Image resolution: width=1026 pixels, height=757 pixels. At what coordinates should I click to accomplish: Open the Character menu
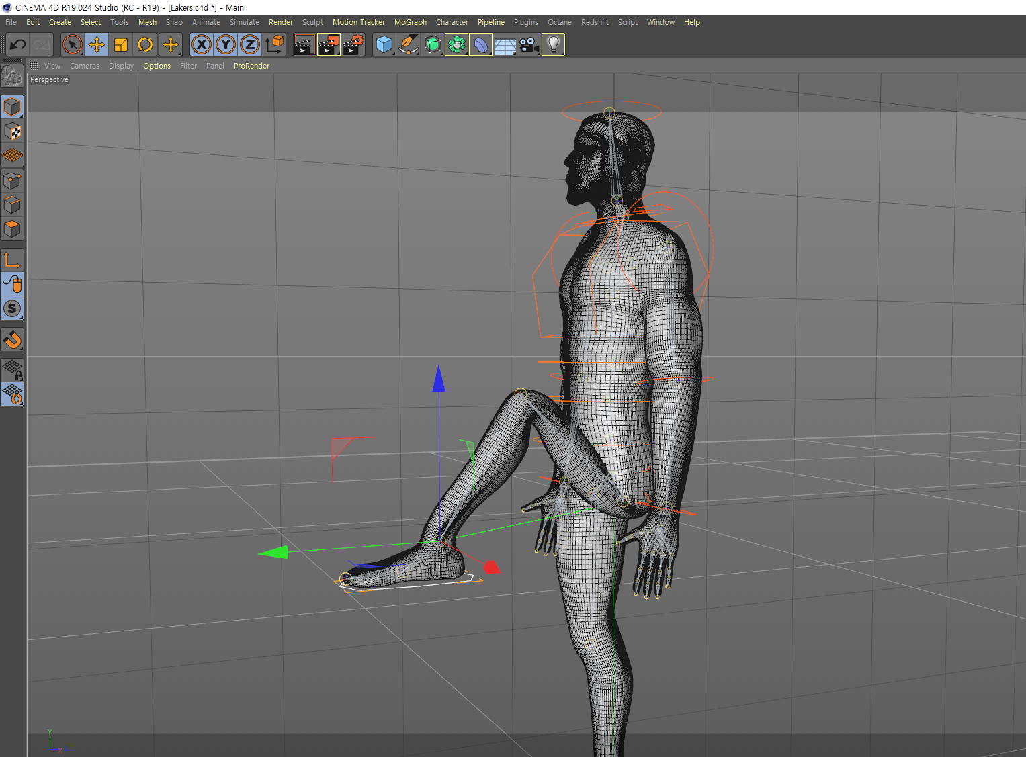(452, 22)
